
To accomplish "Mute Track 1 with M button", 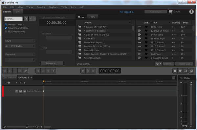I will [x=20, y=91].
